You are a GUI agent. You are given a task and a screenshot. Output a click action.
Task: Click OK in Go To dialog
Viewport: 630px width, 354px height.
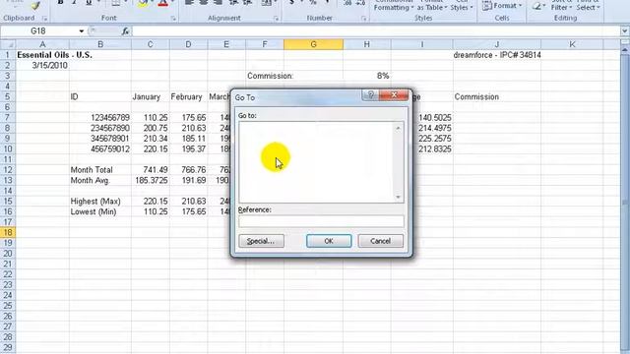tap(329, 241)
